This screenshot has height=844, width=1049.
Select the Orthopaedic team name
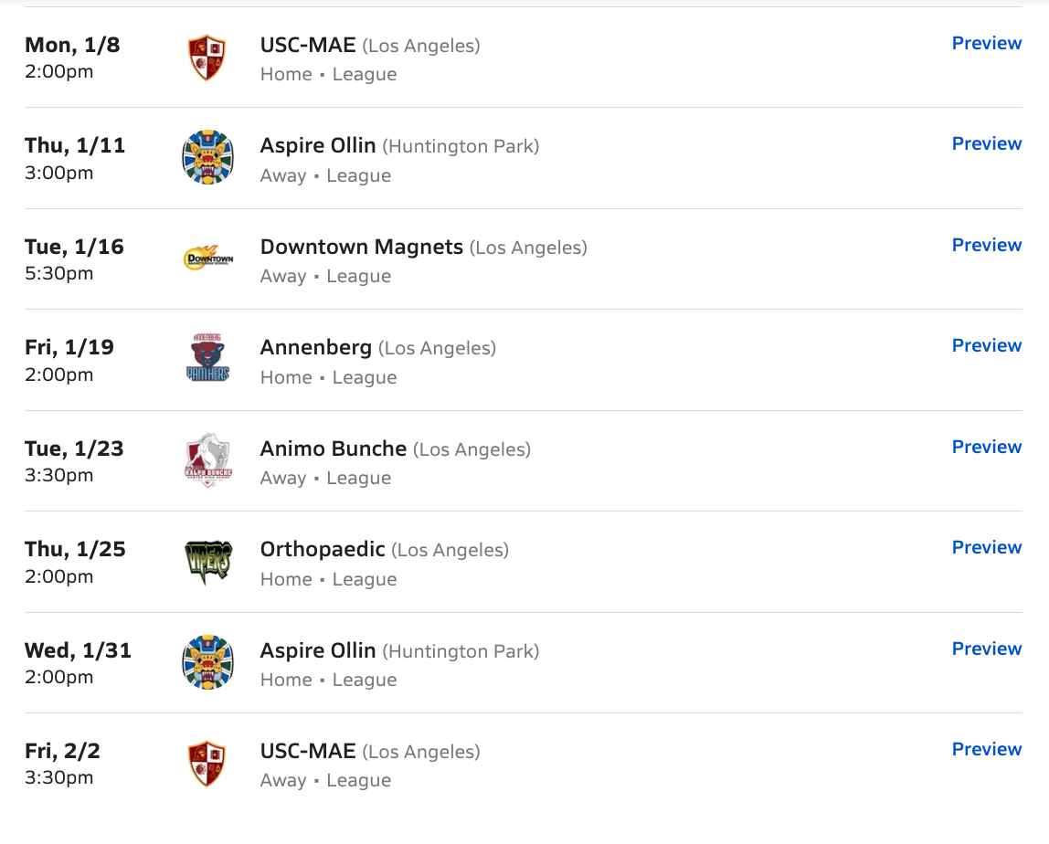323,550
